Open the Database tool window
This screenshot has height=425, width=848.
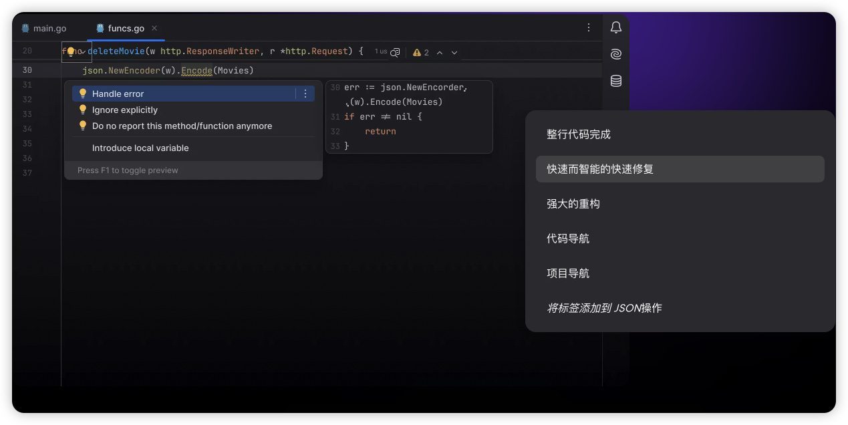[615, 81]
